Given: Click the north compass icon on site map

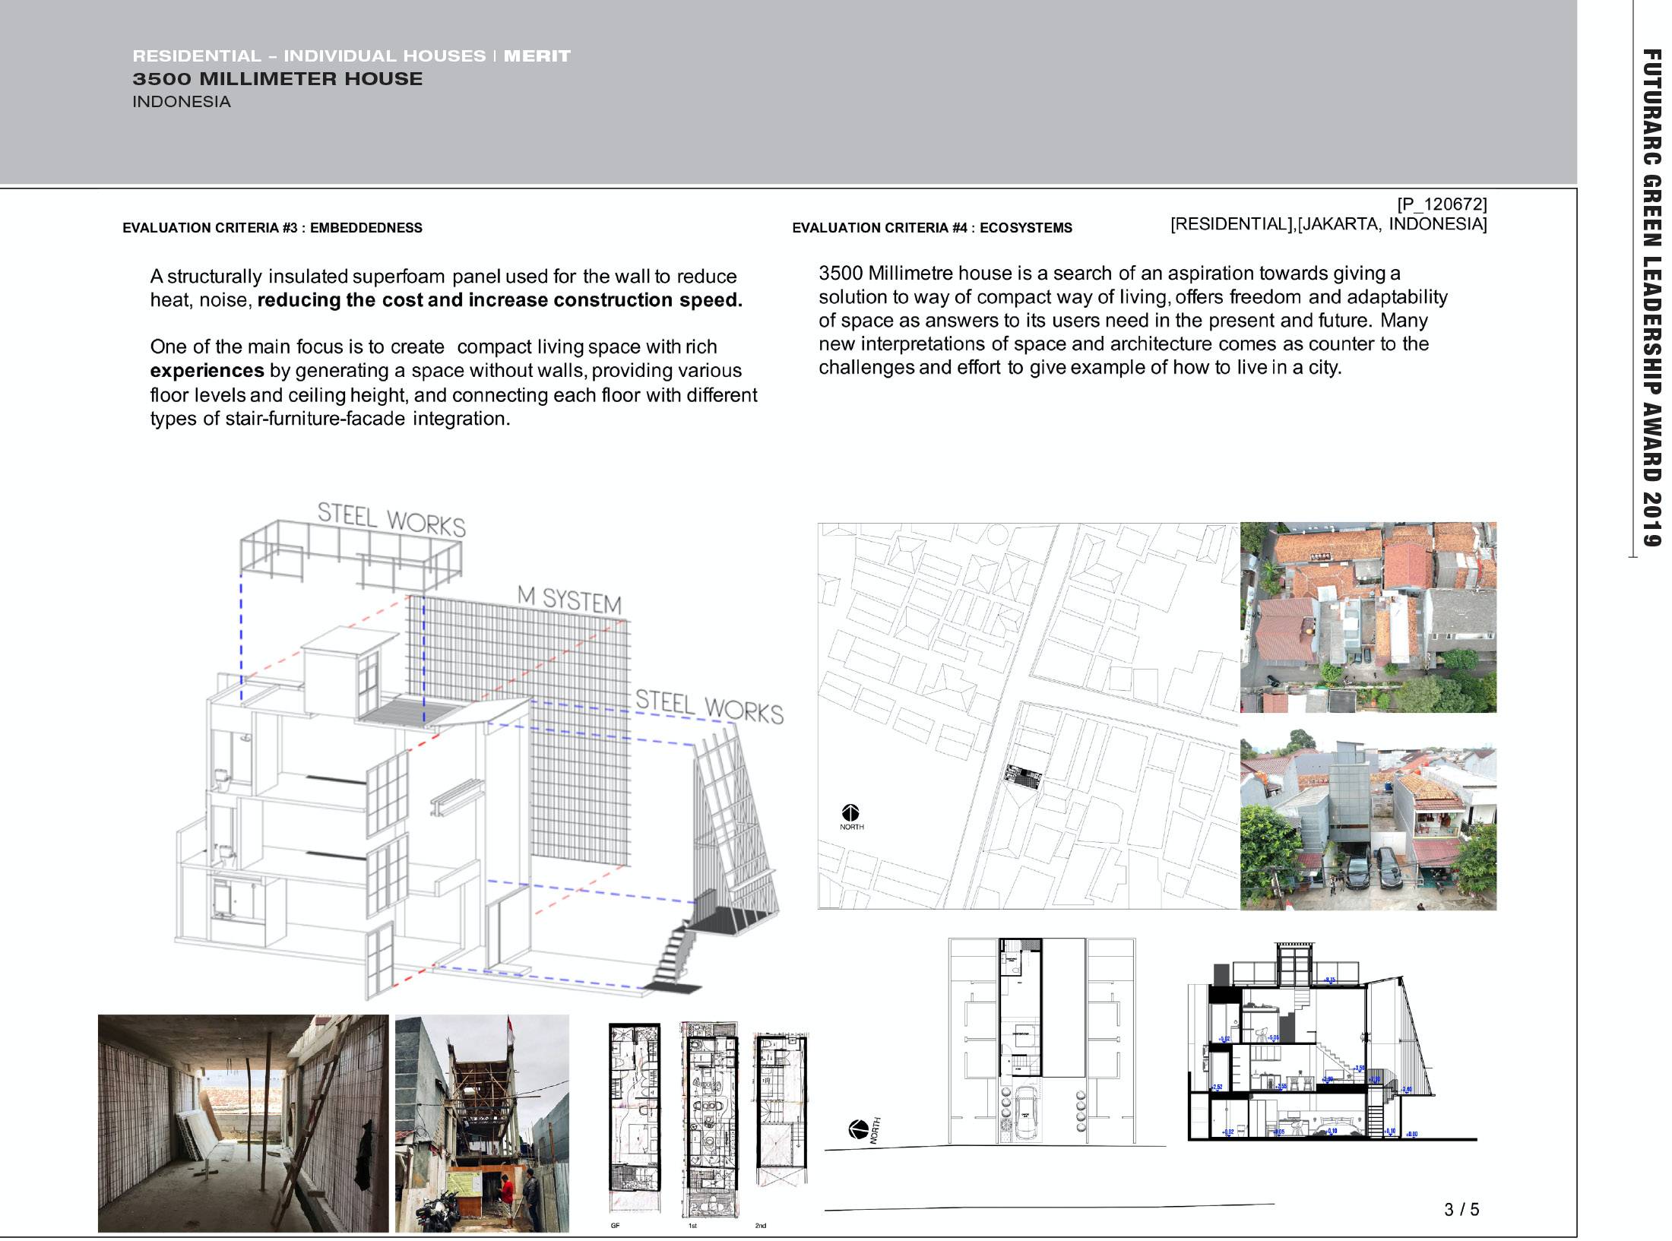Looking at the screenshot, I should [x=850, y=812].
